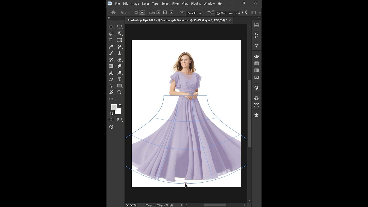This screenshot has height=207, width=368.
Task: Open the Layers panel icon
Action: 256,115
